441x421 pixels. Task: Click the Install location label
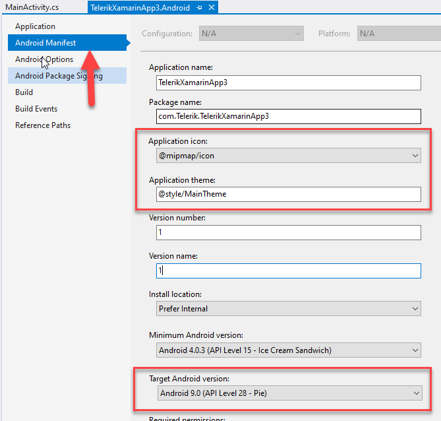175,294
